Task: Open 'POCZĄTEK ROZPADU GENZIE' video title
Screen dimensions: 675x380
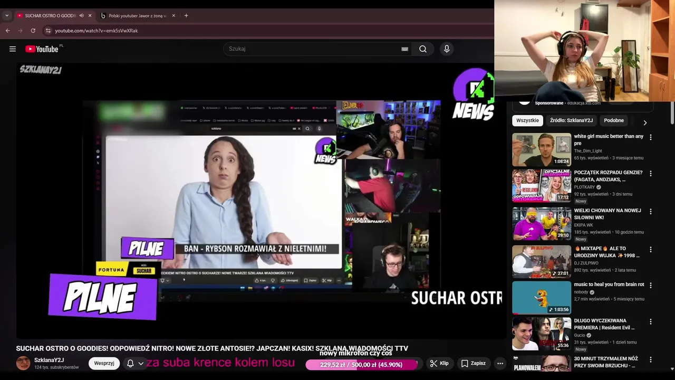Action: pyautogui.click(x=608, y=176)
